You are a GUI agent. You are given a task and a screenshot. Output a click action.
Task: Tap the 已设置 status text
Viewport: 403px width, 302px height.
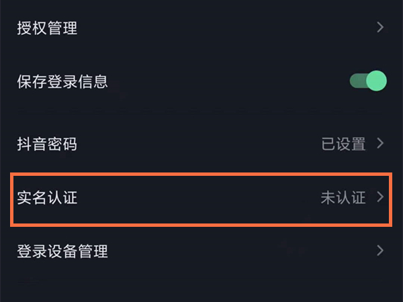[x=343, y=144]
